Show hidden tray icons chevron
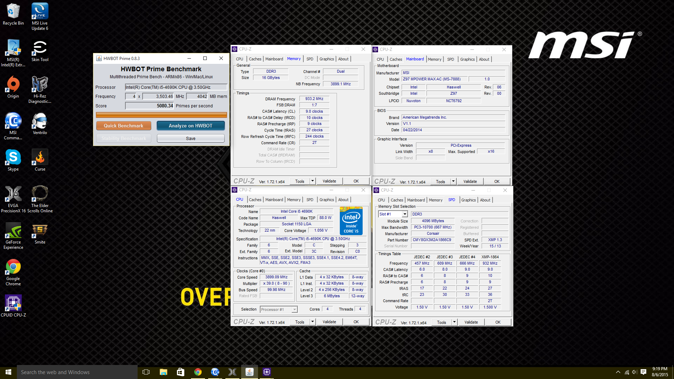Image resolution: width=674 pixels, height=379 pixels. pyautogui.click(x=618, y=372)
